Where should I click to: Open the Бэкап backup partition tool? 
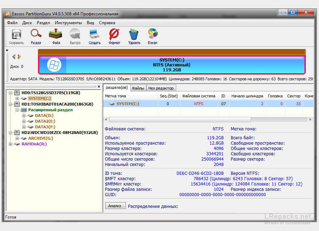pos(152,37)
